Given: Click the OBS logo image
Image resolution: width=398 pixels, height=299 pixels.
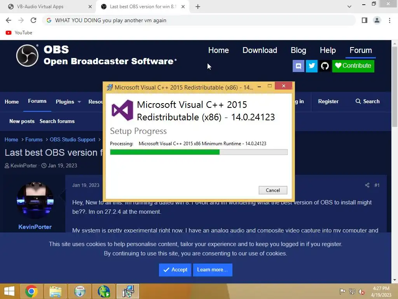Looking at the screenshot, I should 28,55.
